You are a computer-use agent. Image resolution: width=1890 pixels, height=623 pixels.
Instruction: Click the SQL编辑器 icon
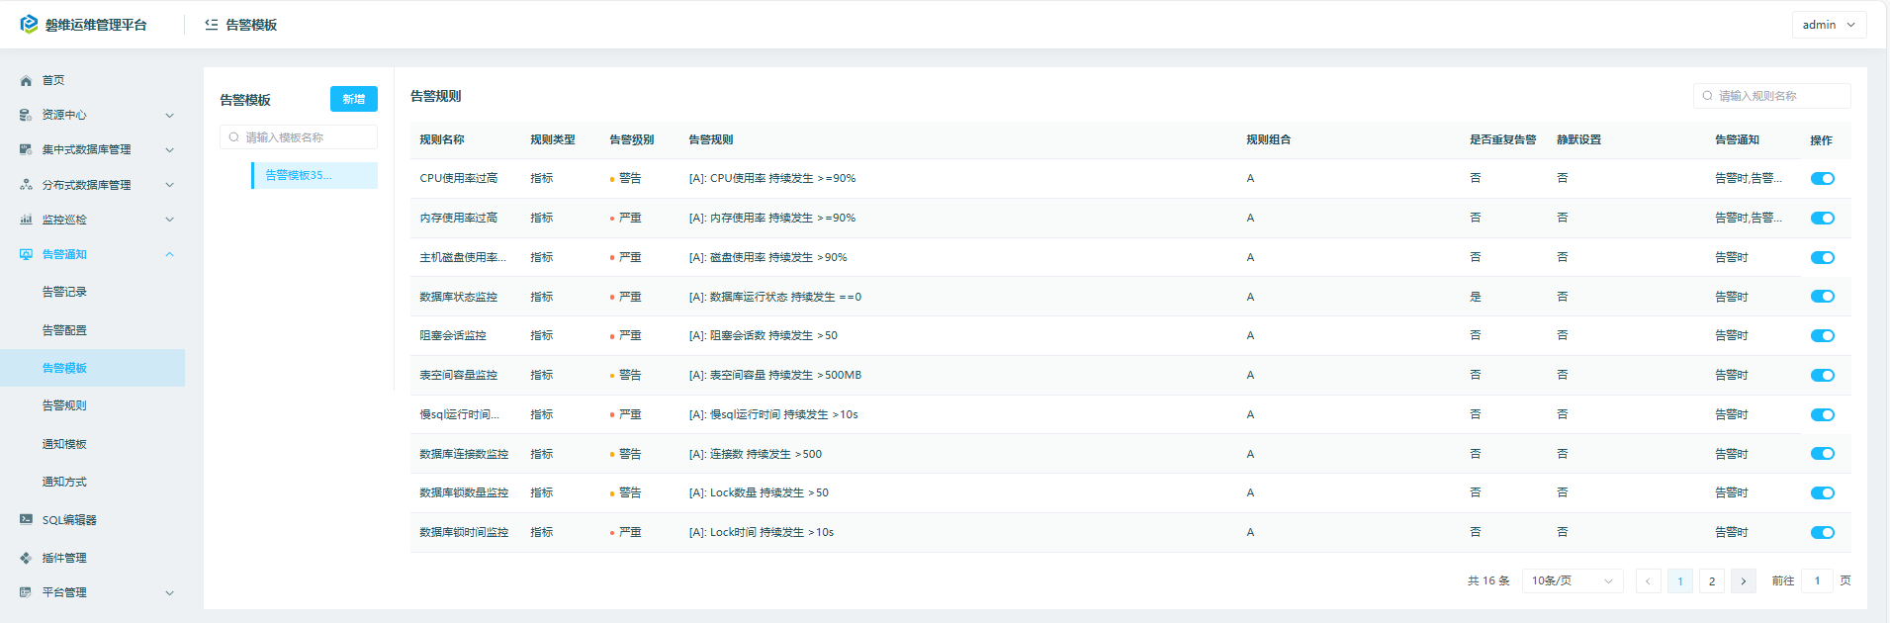(x=26, y=519)
